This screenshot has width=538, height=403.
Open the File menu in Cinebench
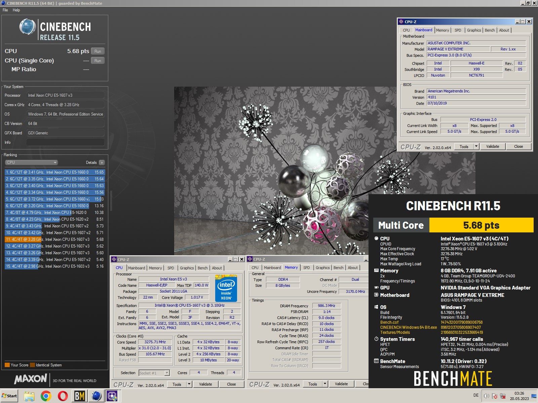(5, 10)
